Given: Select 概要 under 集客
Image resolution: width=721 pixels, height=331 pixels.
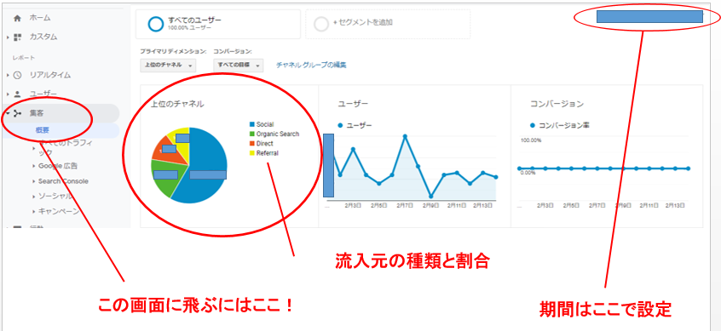Looking at the screenshot, I should (43, 130).
